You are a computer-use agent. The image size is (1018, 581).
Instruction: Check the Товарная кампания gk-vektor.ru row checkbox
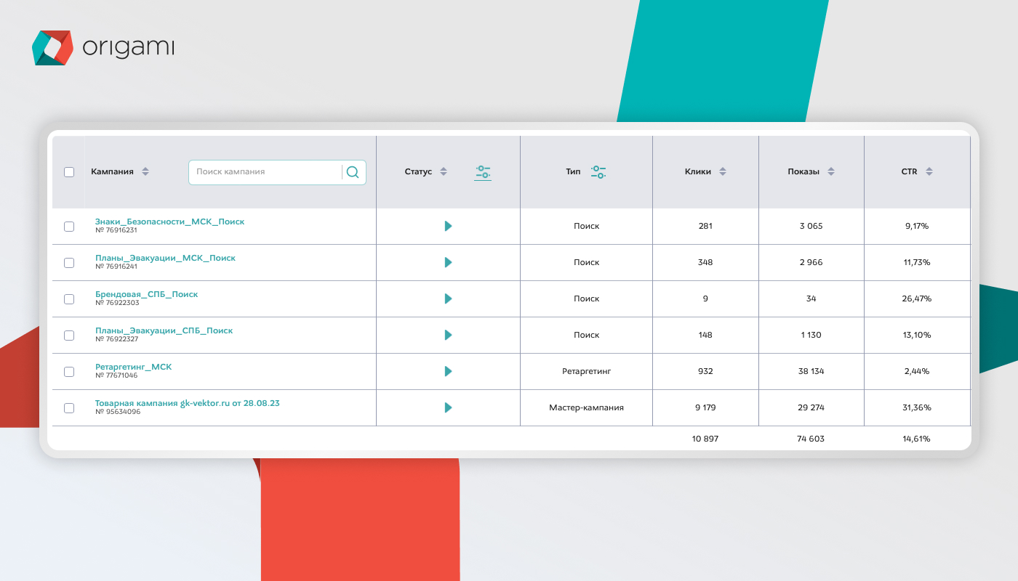69,408
